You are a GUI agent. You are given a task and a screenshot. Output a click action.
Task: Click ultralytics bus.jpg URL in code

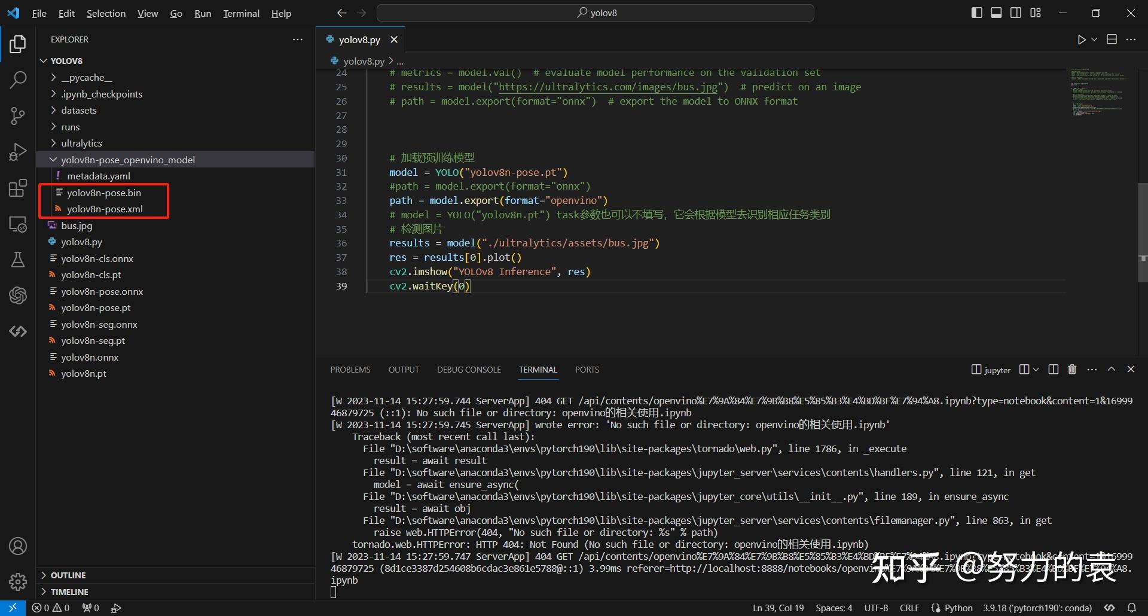coord(607,87)
